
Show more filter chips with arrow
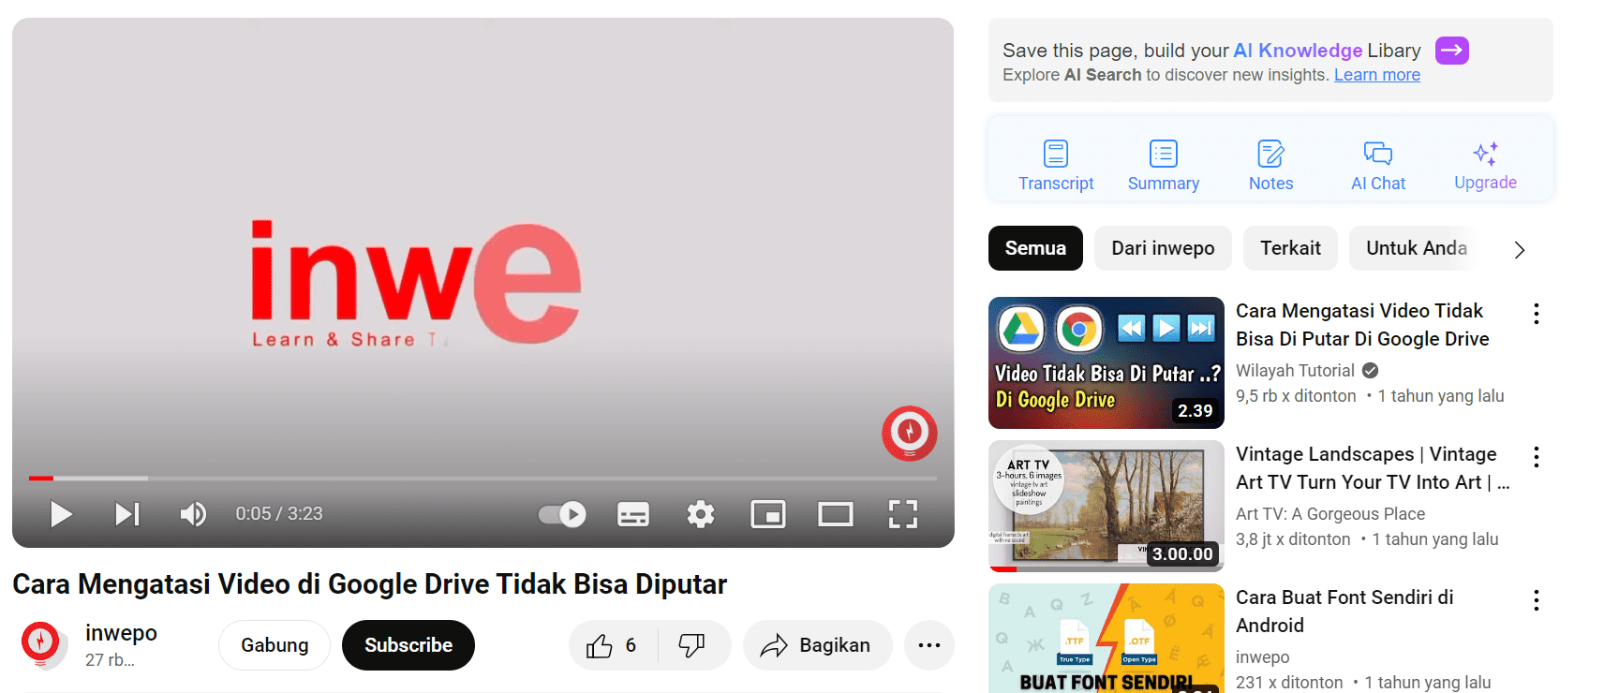click(x=1520, y=250)
